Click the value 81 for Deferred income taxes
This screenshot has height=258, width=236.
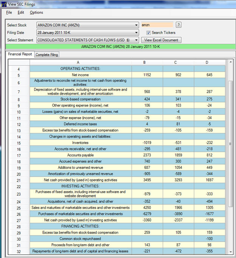tap(179, 124)
